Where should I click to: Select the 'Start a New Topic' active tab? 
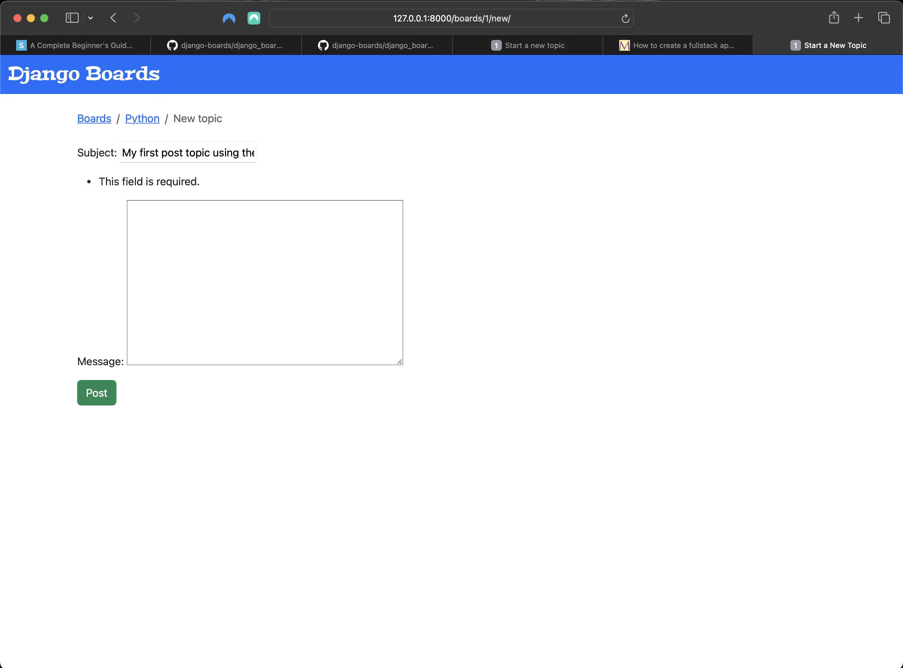click(x=828, y=45)
